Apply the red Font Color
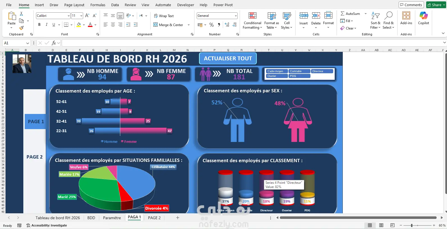447x229 pixels. coord(90,25)
